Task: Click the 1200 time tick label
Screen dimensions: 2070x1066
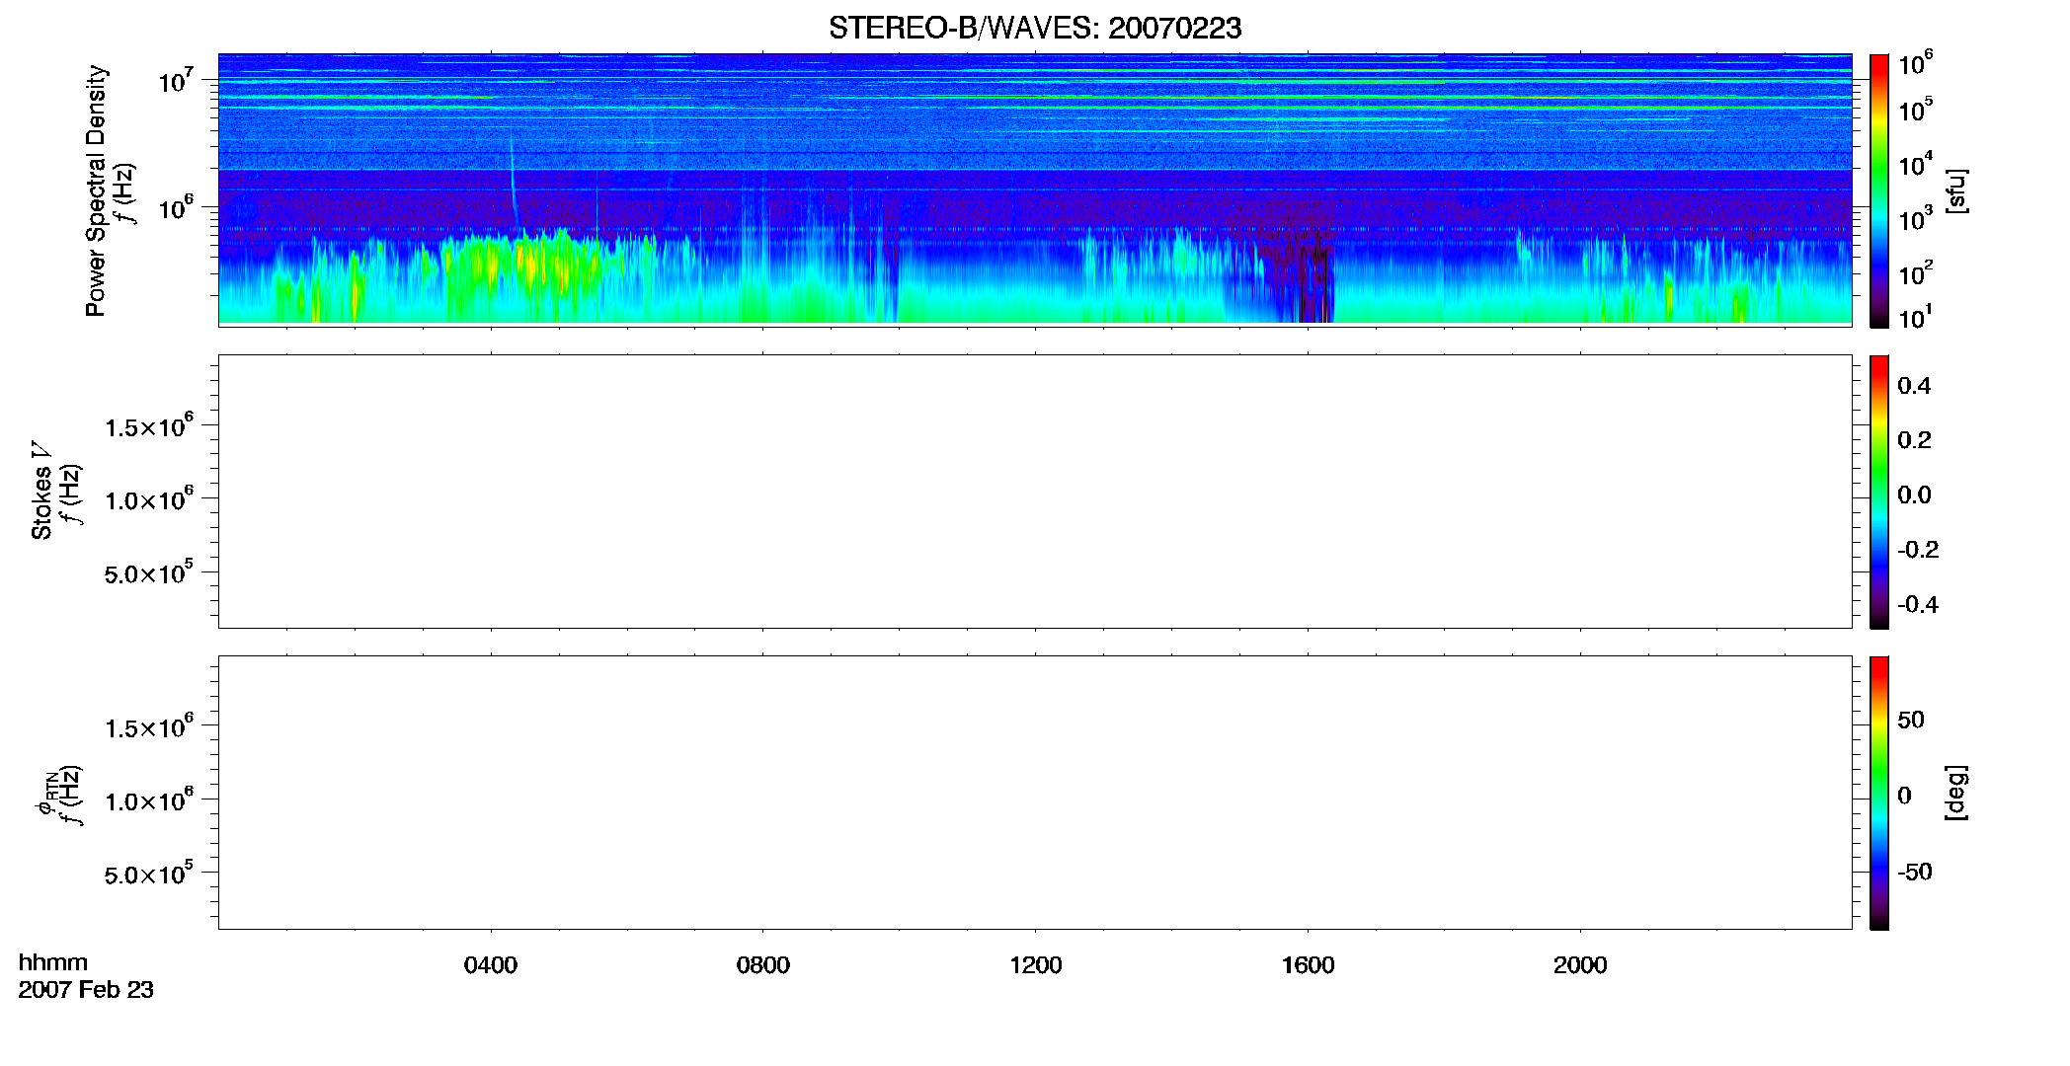Action: pos(1036,965)
